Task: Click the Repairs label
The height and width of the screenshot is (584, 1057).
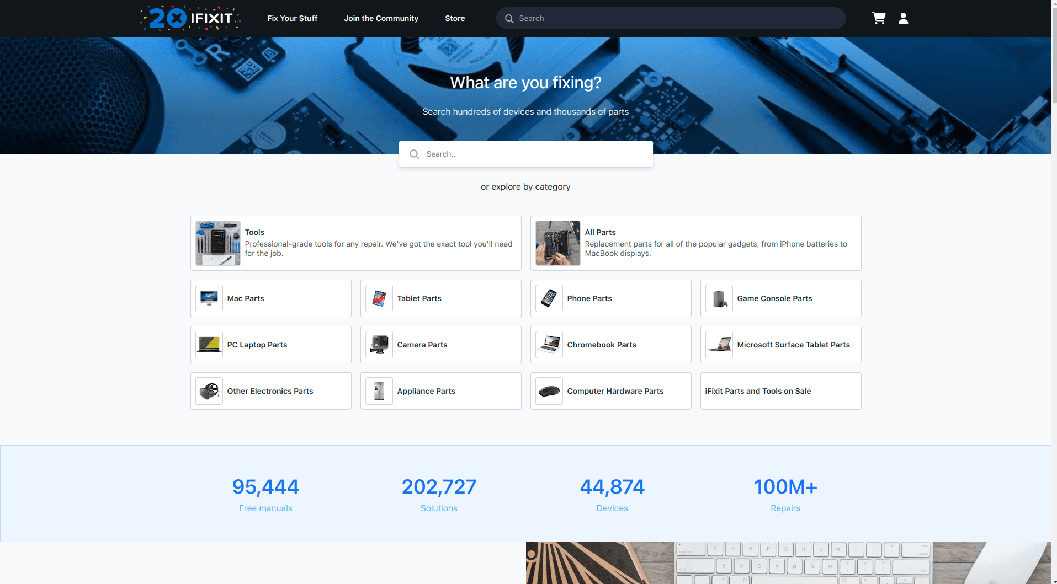Action: click(x=785, y=508)
